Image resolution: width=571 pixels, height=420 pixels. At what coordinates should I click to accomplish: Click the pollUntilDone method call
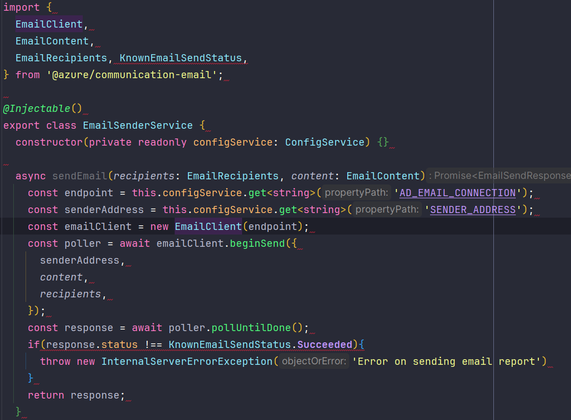[x=251, y=328]
